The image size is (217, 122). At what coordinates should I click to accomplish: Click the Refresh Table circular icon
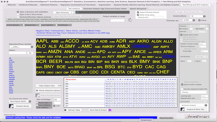click(x=65, y=110)
